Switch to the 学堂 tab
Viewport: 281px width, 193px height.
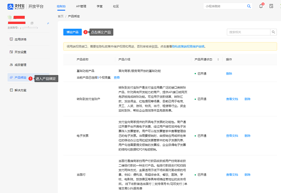pos(100,6)
